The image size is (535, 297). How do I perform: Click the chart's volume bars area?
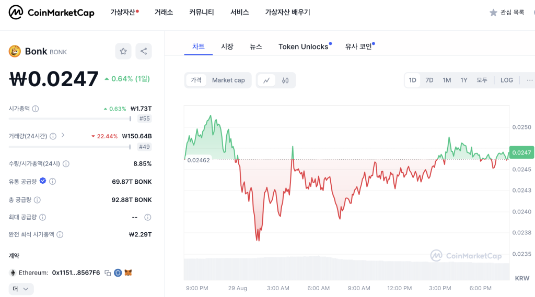pyautogui.click(x=345, y=269)
